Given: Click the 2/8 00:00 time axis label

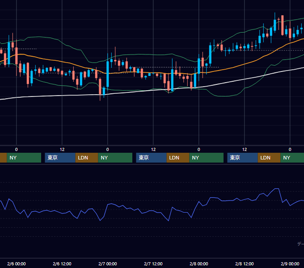Looking at the screenshot, I should coord(199,264).
